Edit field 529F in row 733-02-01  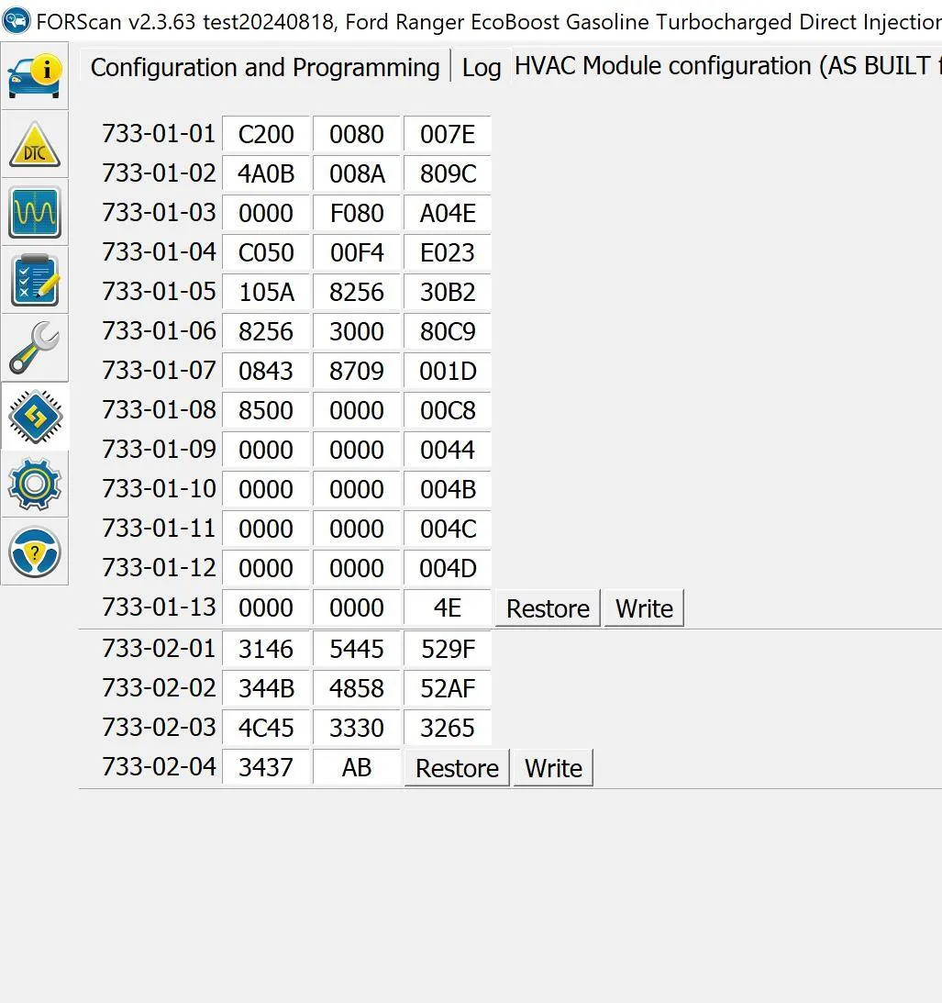pos(448,650)
